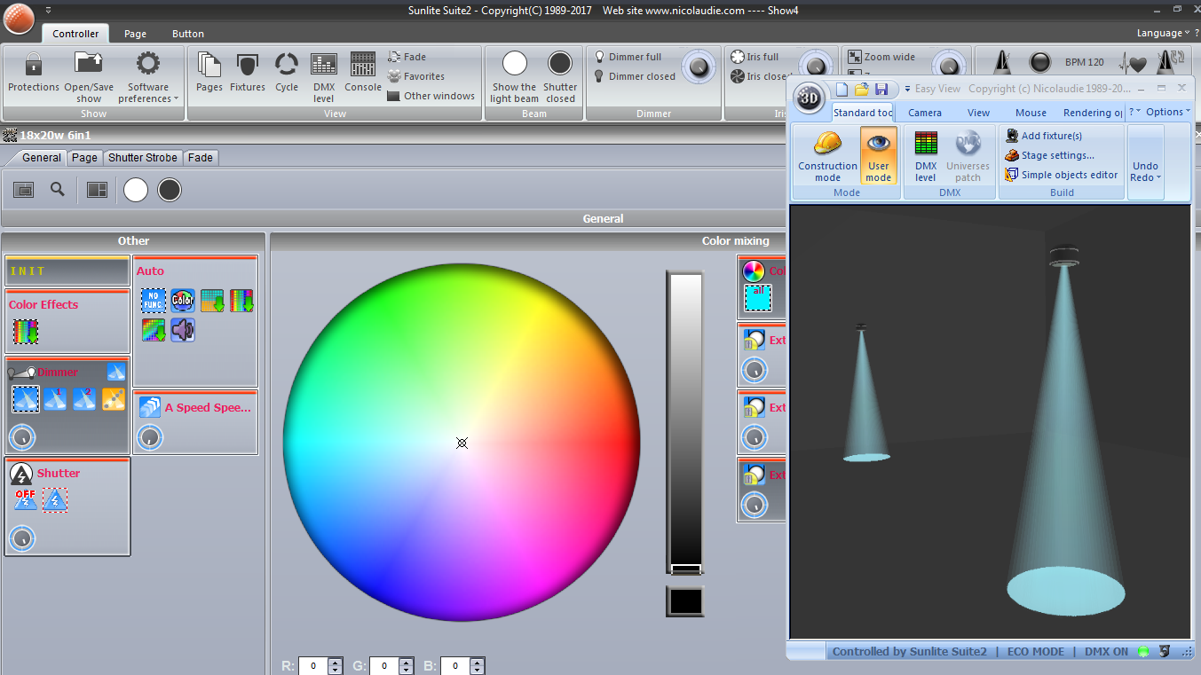This screenshot has width=1201, height=675.
Task: Open the Cycle view
Action: coord(287,73)
